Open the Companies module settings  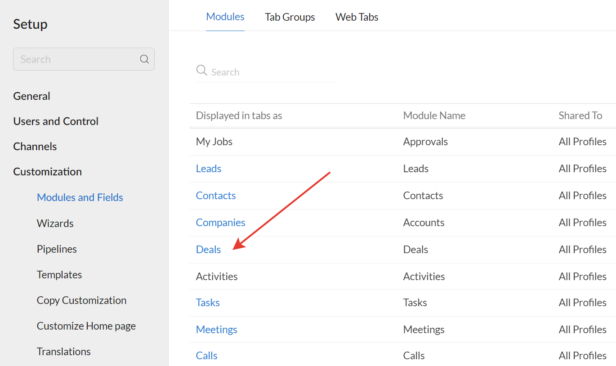[220, 222]
